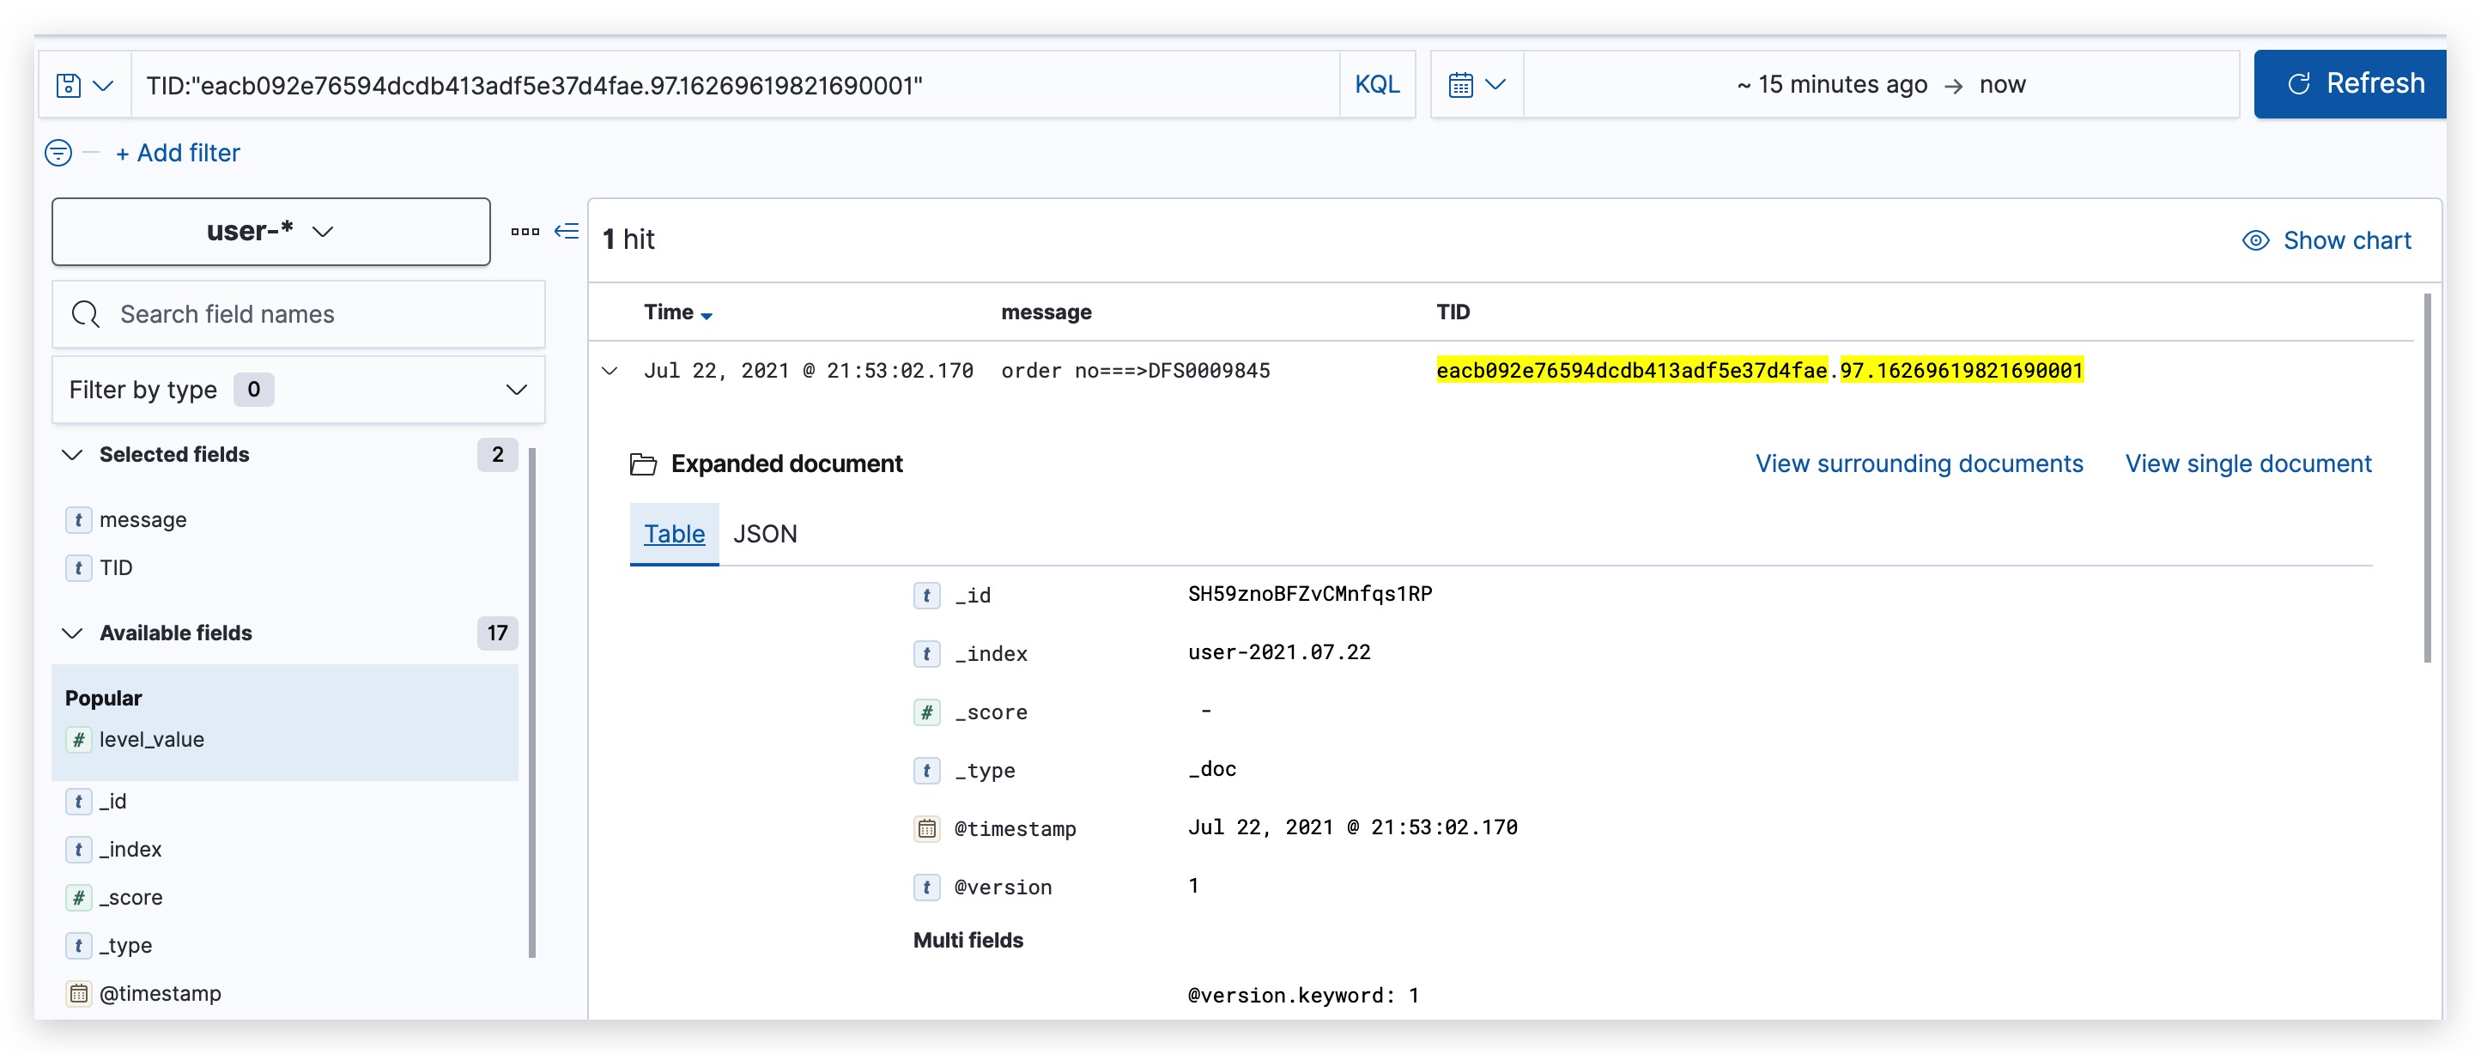Click the highlighted TID value in results row
Viewport: 2481px width, 1054px height.
(x=1760, y=371)
